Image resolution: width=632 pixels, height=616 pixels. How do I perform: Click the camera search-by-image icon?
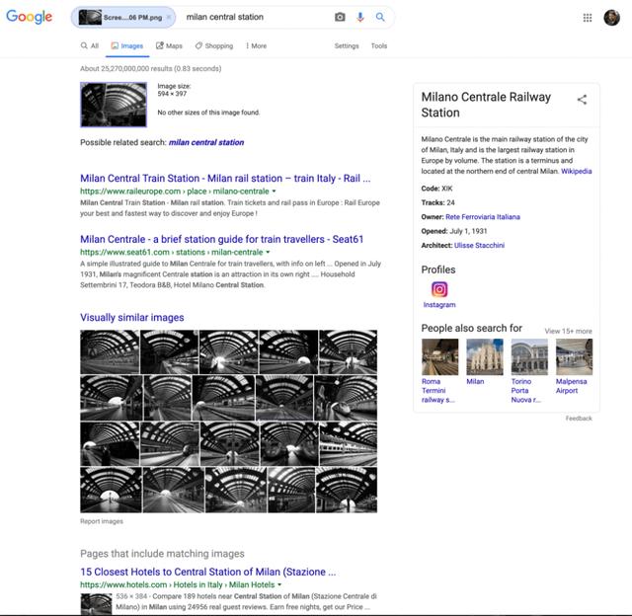point(340,17)
